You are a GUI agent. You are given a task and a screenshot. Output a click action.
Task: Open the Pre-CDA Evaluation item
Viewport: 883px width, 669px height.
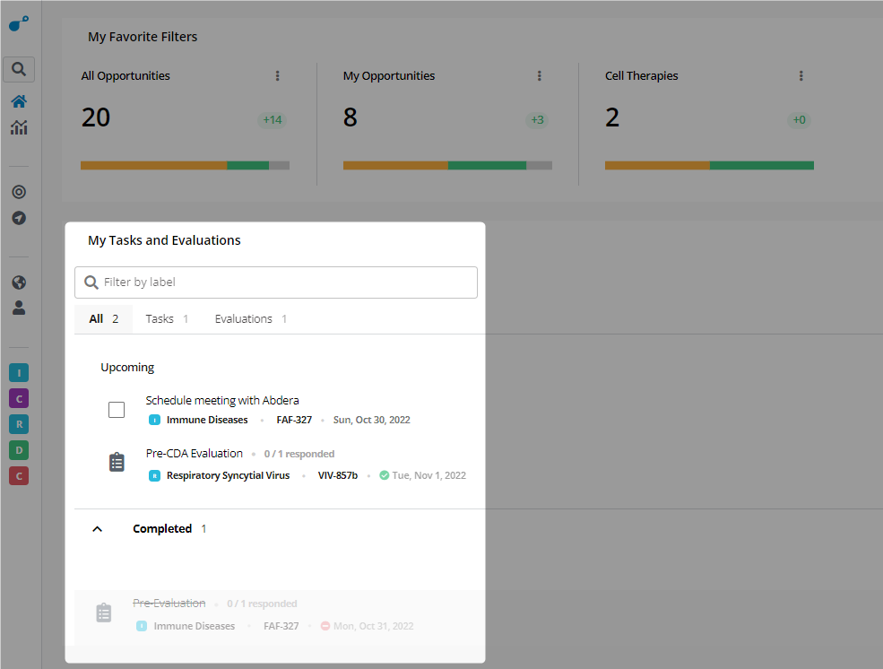click(195, 453)
